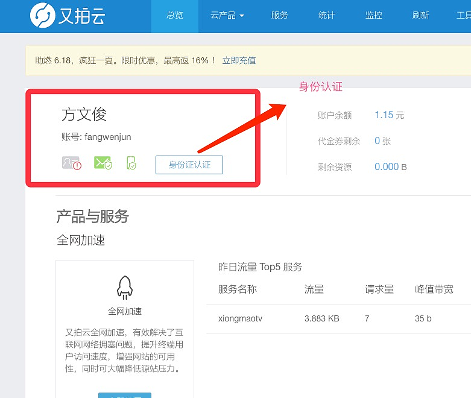The height and width of the screenshot is (398, 471).
Task: Click the 身份证认证 button
Action: pos(189,165)
